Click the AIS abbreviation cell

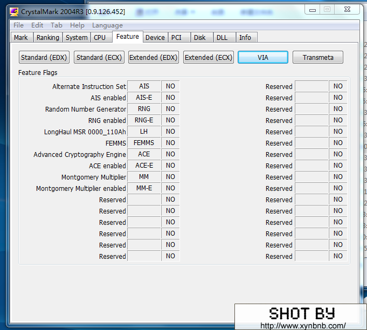(x=144, y=86)
